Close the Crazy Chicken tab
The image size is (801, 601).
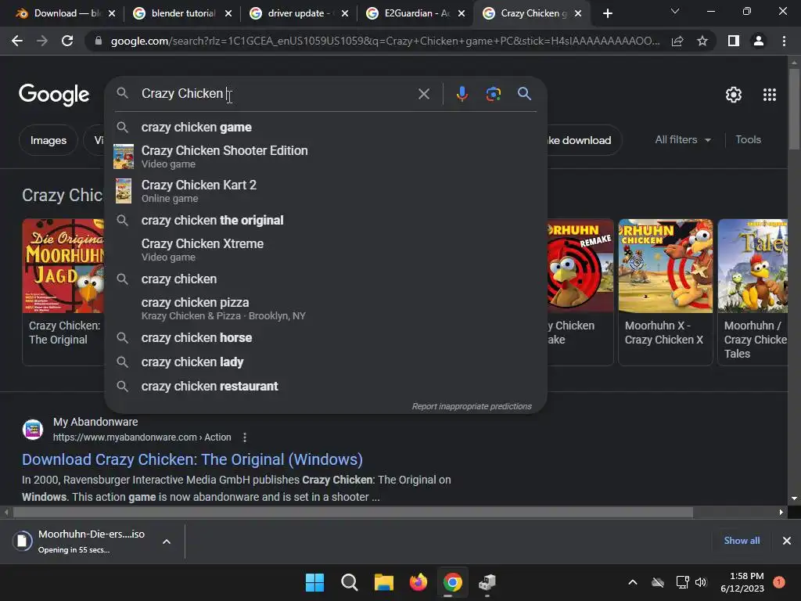578,13
